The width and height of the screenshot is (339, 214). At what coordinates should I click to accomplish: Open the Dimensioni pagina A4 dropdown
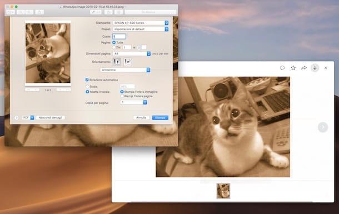132,53
